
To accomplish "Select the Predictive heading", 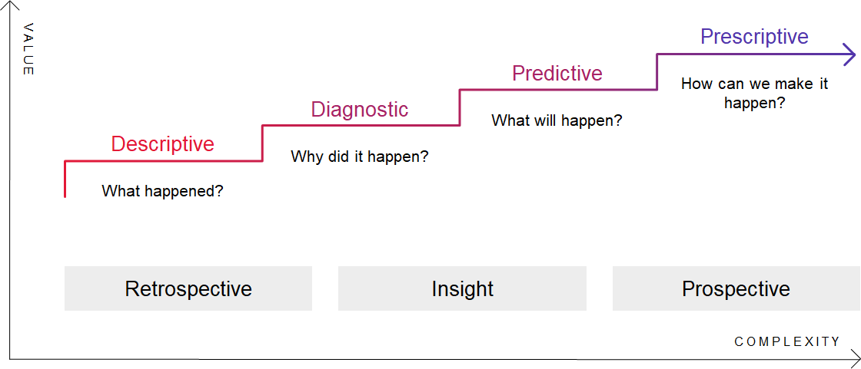I will pos(557,74).
